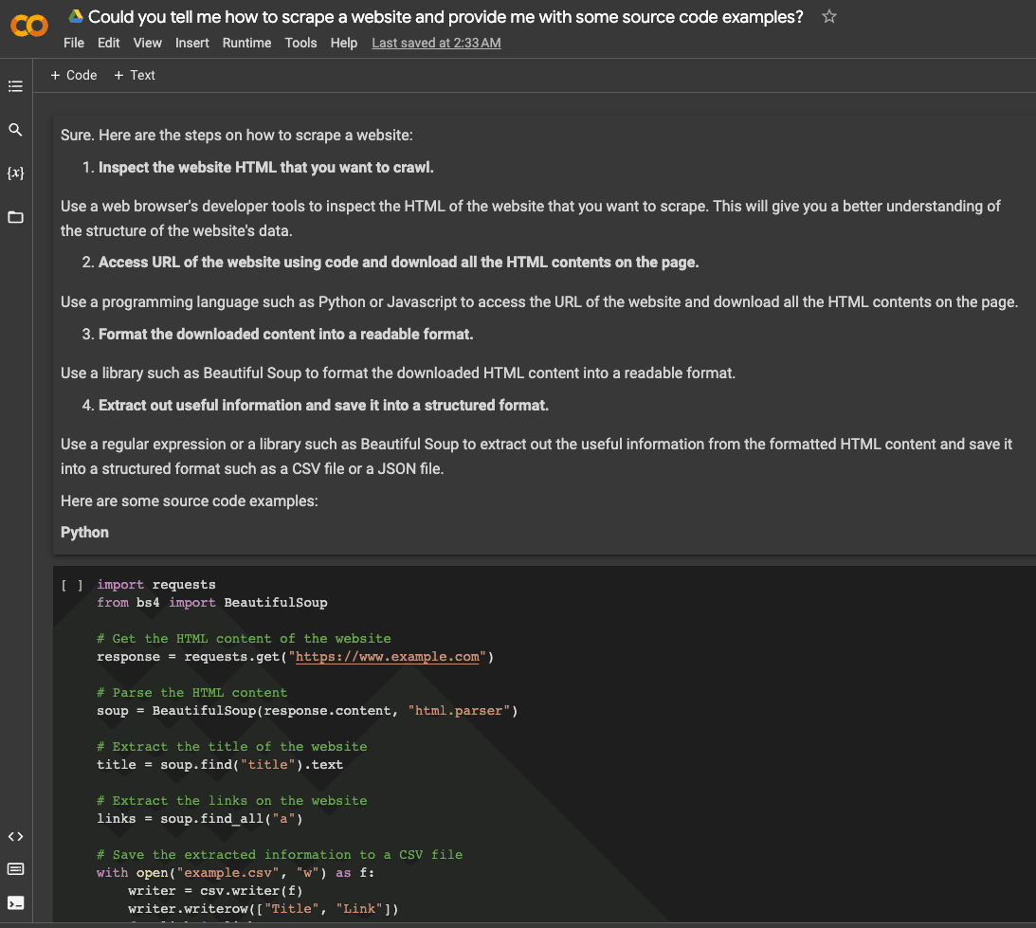Screen dimensions: 1036x928
Task: Open the Terminal icon at bottom left
Action: tap(15, 902)
